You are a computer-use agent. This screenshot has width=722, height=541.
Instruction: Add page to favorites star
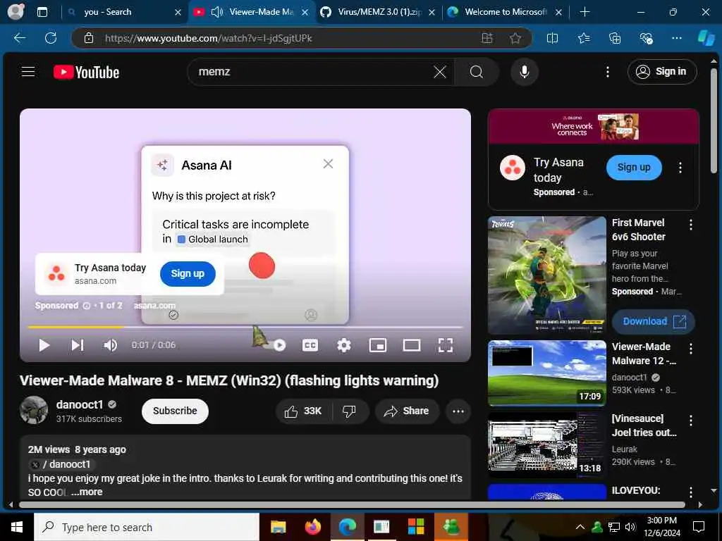click(x=515, y=38)
